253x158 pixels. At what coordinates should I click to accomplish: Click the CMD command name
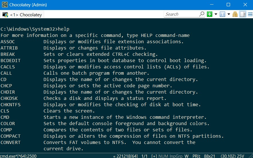[x=5, y=117]
